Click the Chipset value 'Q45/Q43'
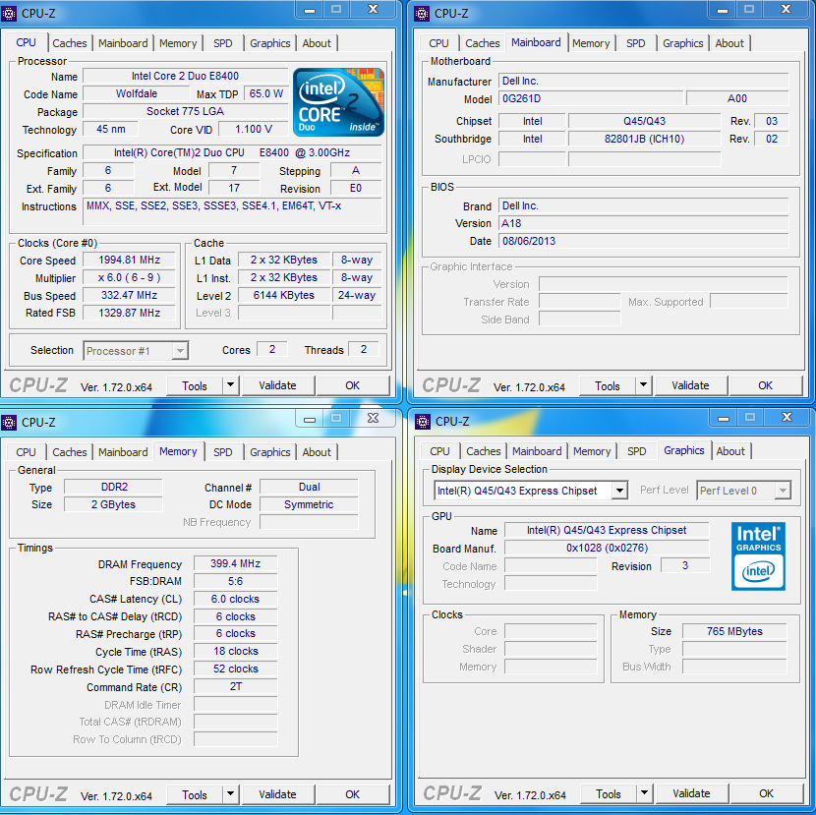816x815 pixels. pos(645,121)
